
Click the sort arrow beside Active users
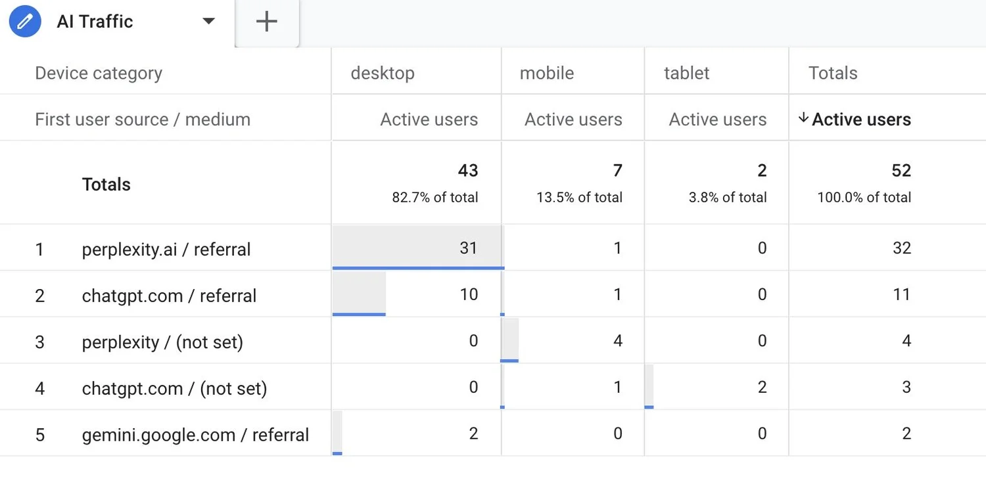(x=803, y=119)
